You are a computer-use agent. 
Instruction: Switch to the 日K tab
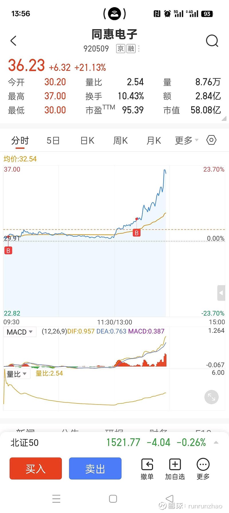pyautogui.click(x=87, y=140)
